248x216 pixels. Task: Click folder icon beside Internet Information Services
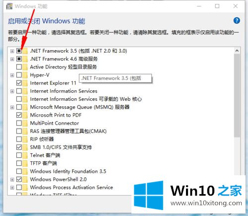tap(25, 91)
